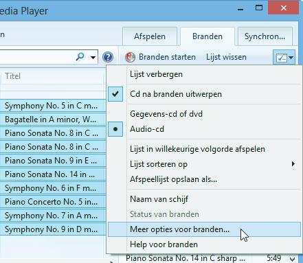Click the Titel column header
This screenshot has width=303, height=263.
coord(13,76)
